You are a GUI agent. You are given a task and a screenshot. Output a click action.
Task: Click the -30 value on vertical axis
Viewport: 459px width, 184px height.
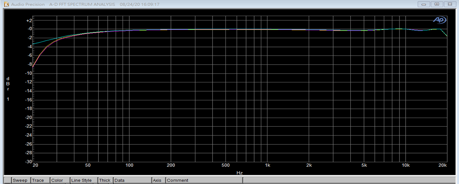pos(29,161)
